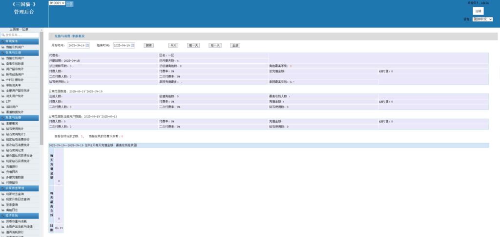Click the 今天 button

[173, 45]
